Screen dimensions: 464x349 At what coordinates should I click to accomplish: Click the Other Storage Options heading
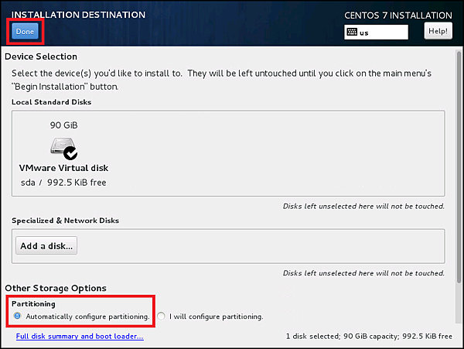click(56, 288)
